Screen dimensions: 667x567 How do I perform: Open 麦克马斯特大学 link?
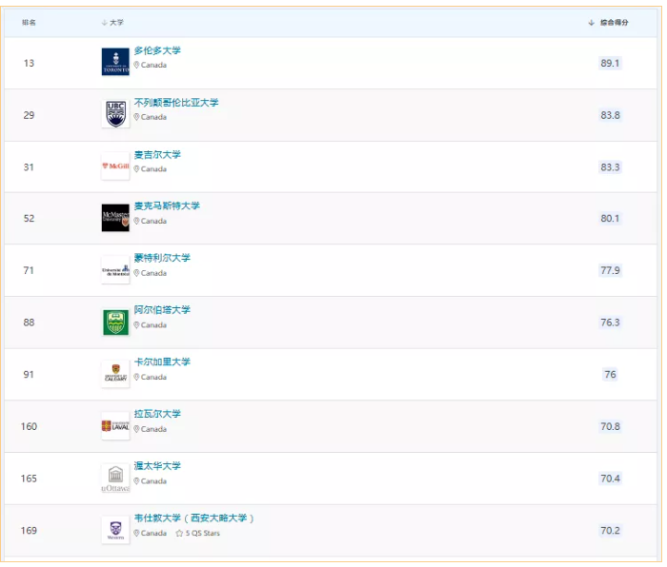tap(167, 206)
